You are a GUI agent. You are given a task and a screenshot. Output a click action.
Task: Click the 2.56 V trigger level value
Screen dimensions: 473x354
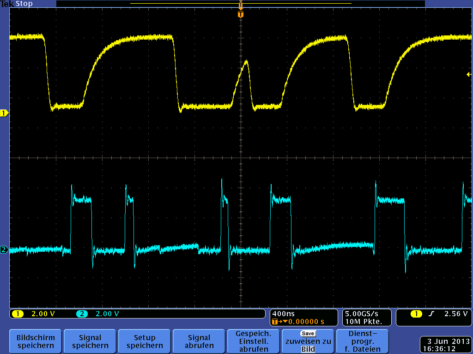pyautogui.click(x=455, y=314)
